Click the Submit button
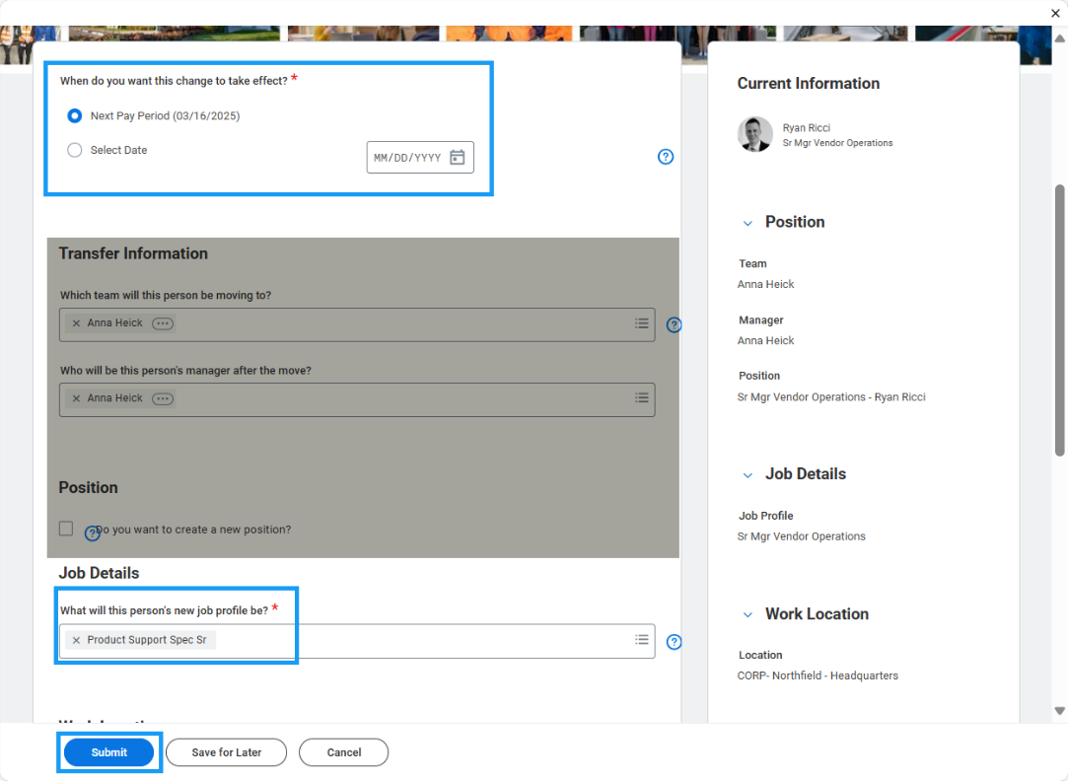Screen dimensions: 1068x781 (108, 751)
